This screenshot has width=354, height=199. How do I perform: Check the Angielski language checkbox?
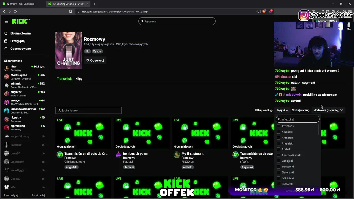tap(278, 143)
